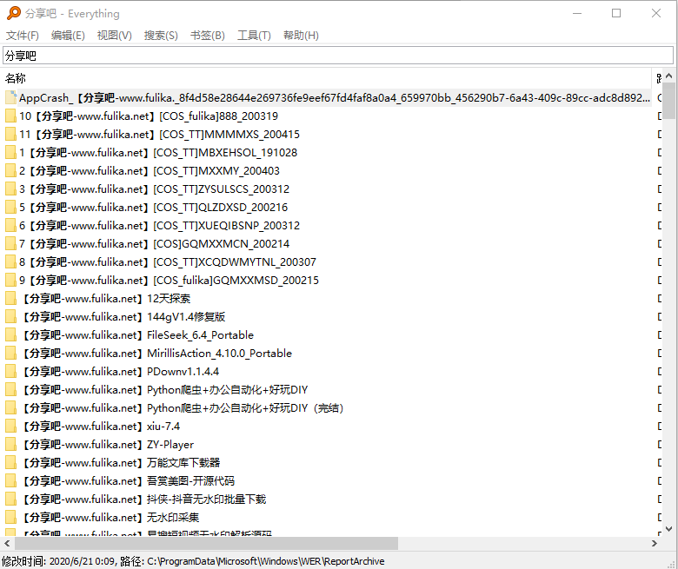The width and height of the screenshot is (678, 569).
Task: Click folder icon for ZYSULSCS_200312 row
Action: (10, 189)
